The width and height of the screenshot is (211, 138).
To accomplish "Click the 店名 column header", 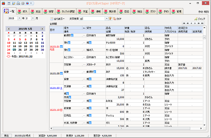I will 154,28.
